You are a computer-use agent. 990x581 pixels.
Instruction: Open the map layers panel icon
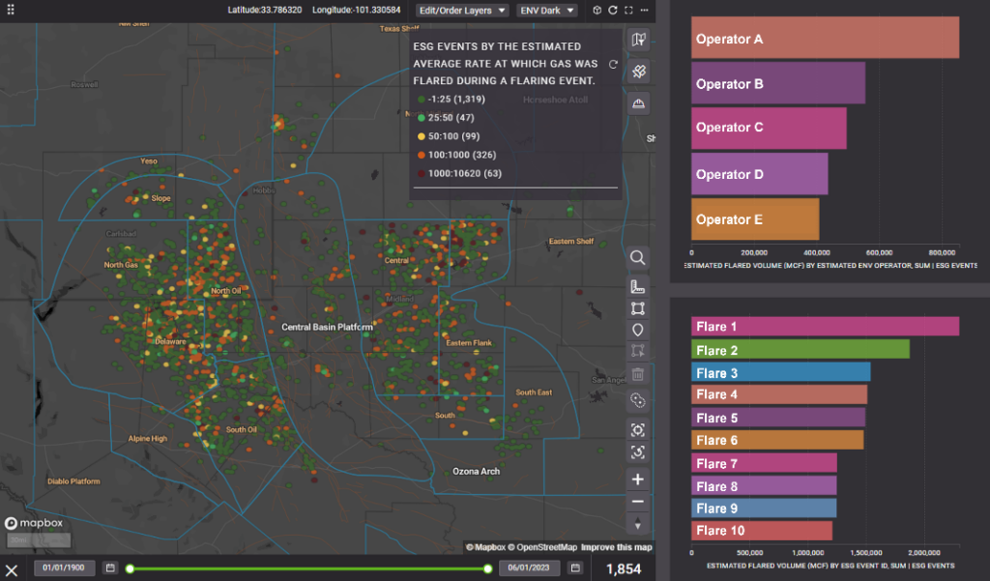pyautogui.click(x=638, y=40)
